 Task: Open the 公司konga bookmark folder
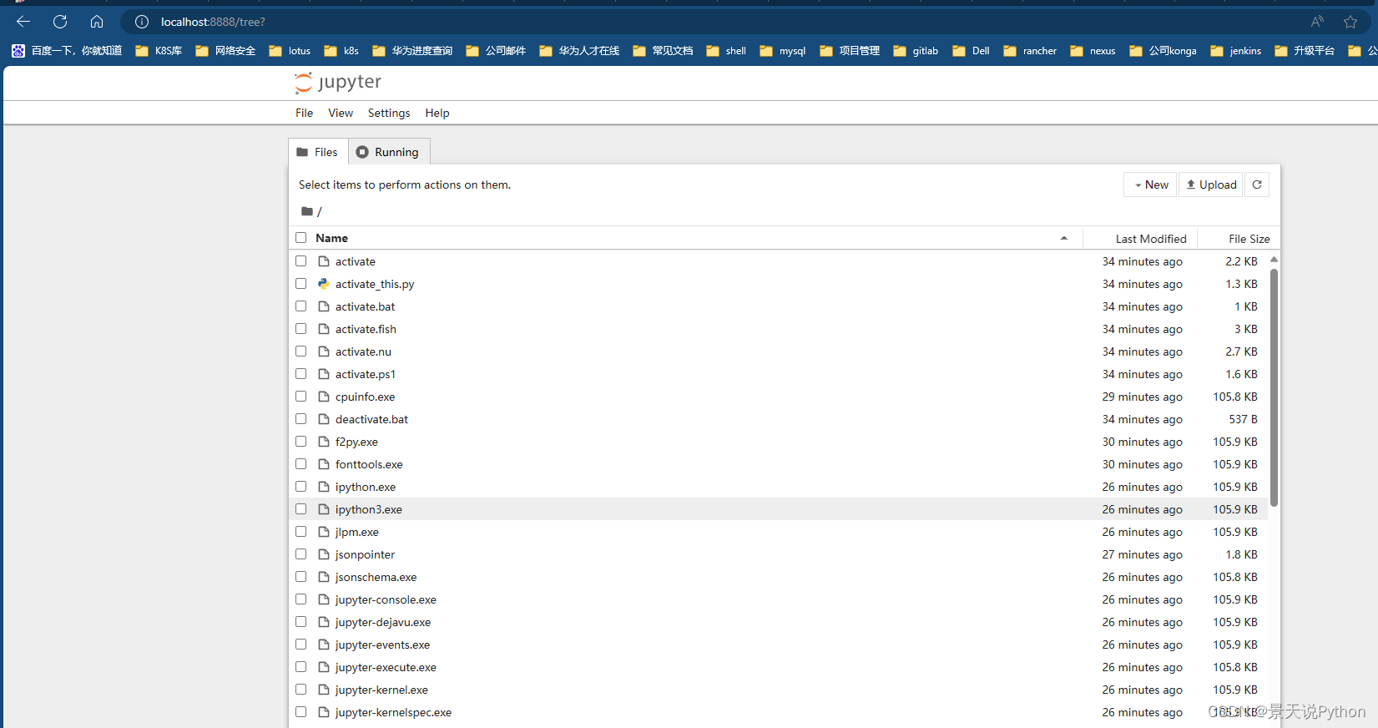coord(1163,51)
